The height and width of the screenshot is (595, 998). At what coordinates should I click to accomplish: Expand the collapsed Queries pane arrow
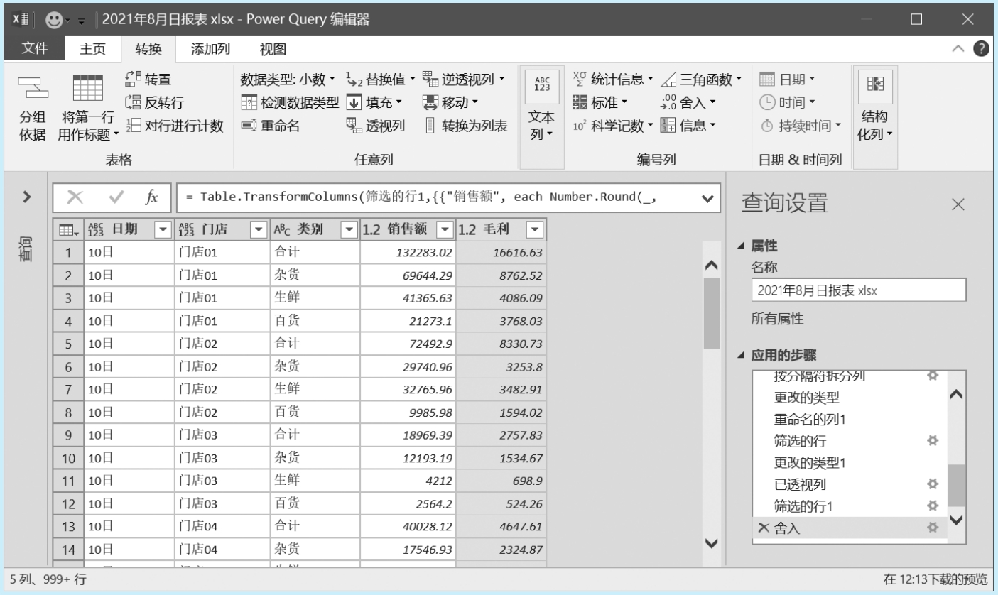[26, 197]
